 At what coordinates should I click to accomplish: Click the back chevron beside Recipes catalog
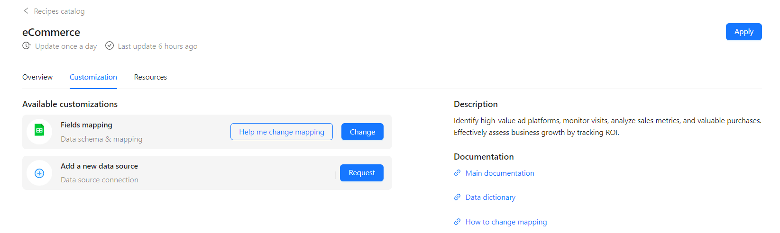click(26, 11)
